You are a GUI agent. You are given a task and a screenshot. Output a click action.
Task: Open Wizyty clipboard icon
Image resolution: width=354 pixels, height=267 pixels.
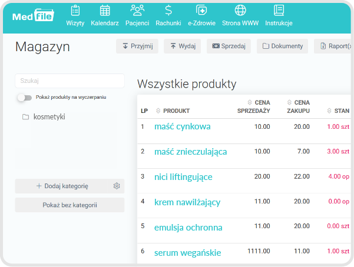click(75, 11)
